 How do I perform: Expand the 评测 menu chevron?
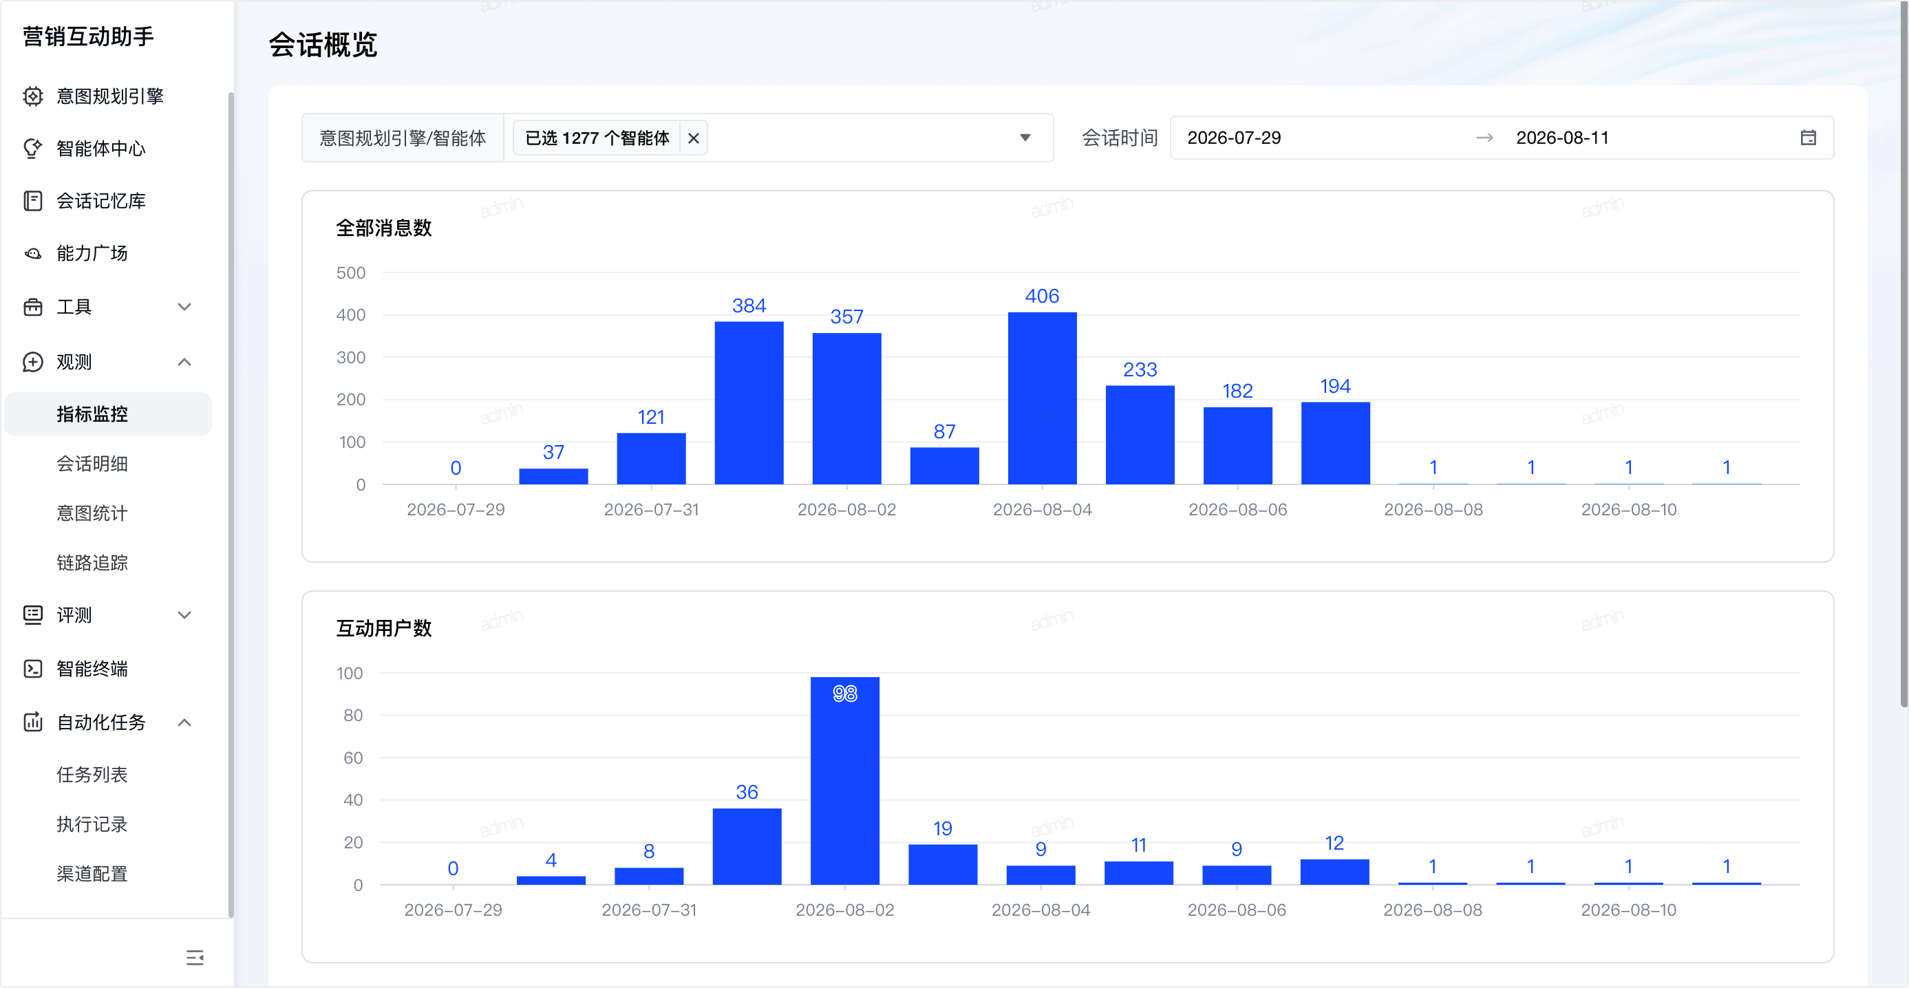pyautogui.click(x=184, y=614)
